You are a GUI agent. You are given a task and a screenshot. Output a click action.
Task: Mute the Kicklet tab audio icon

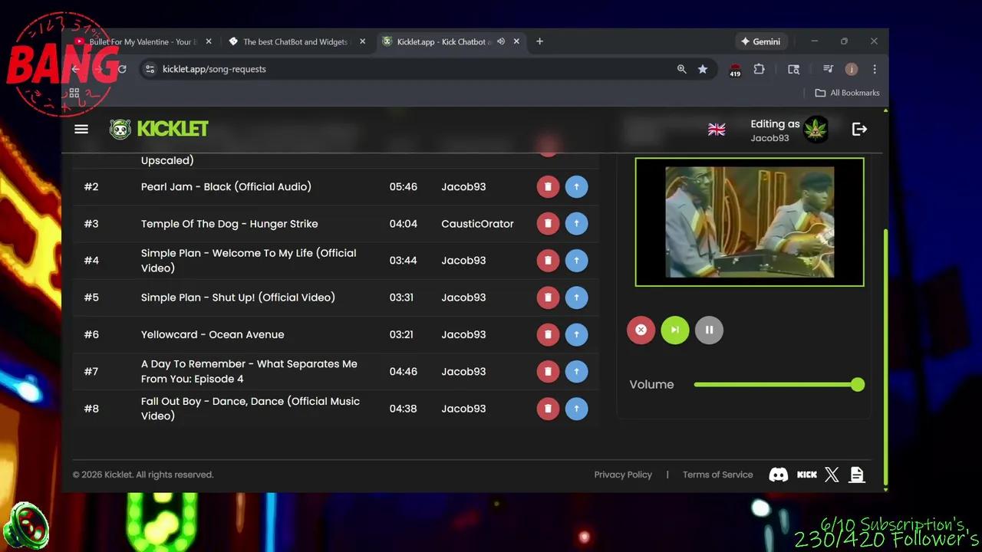coord(501,41)
